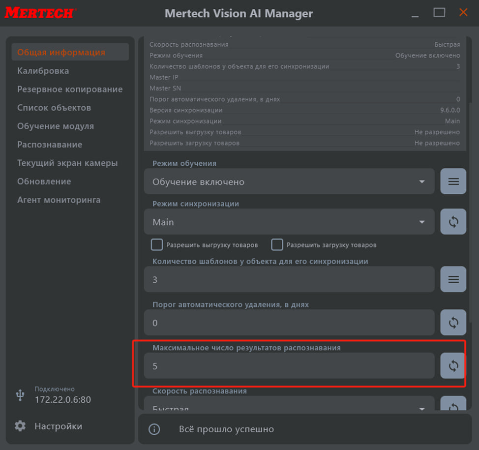Image resolution: width=479 pixels, height=450 pixels.
Task: Click refresh icon for Порог автоматического удаления
Action: point(453,323)
